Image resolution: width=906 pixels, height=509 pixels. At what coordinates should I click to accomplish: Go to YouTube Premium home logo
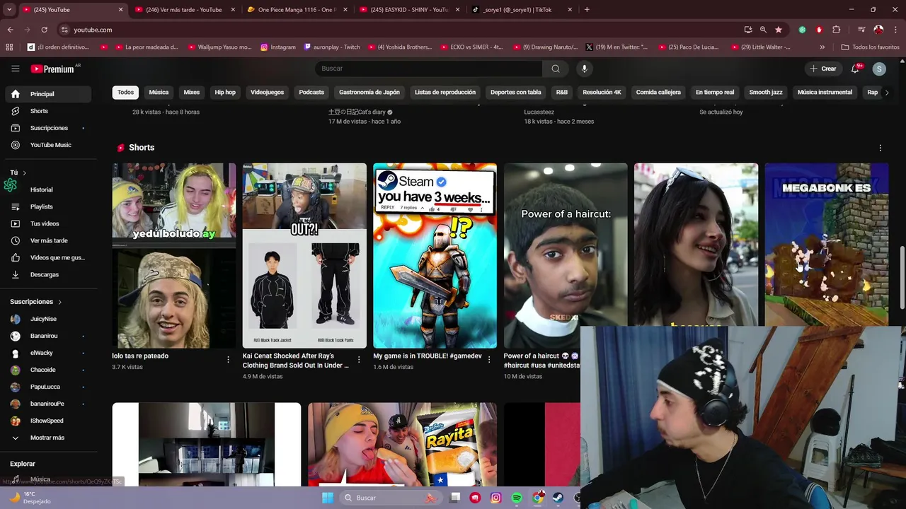pyautogui.click(x=53, y=69)
